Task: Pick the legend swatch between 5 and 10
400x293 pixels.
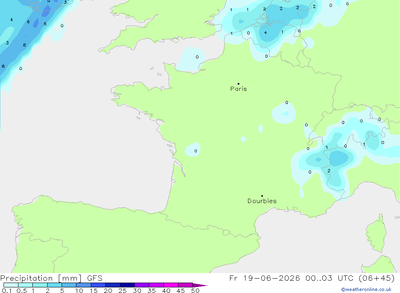Action: (69, 285)
